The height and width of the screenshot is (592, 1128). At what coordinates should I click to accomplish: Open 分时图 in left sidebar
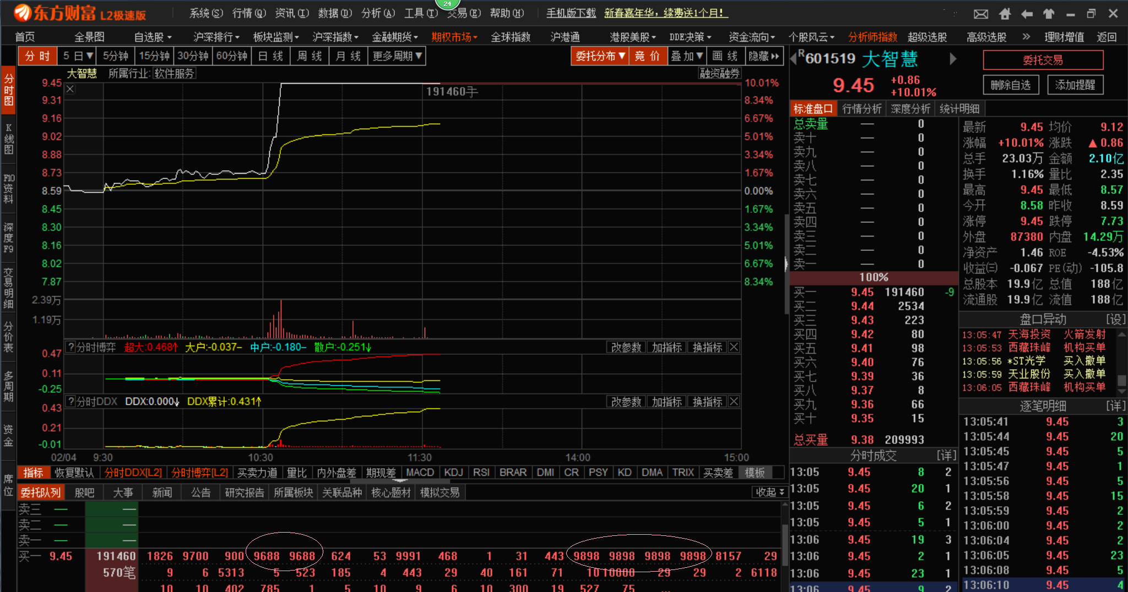tap(8, 90)
